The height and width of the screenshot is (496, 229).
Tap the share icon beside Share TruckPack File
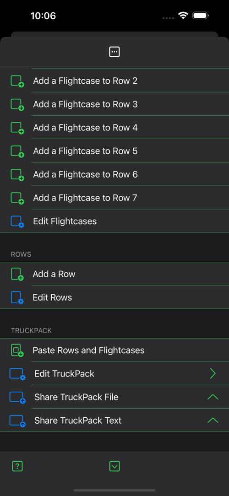click(x=17, y=397)
